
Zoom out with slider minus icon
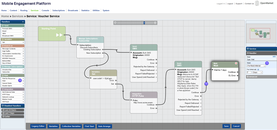coord(115,23)
